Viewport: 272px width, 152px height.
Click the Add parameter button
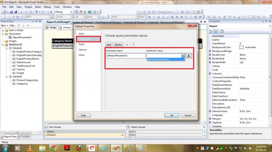click(x=109, y=45)
